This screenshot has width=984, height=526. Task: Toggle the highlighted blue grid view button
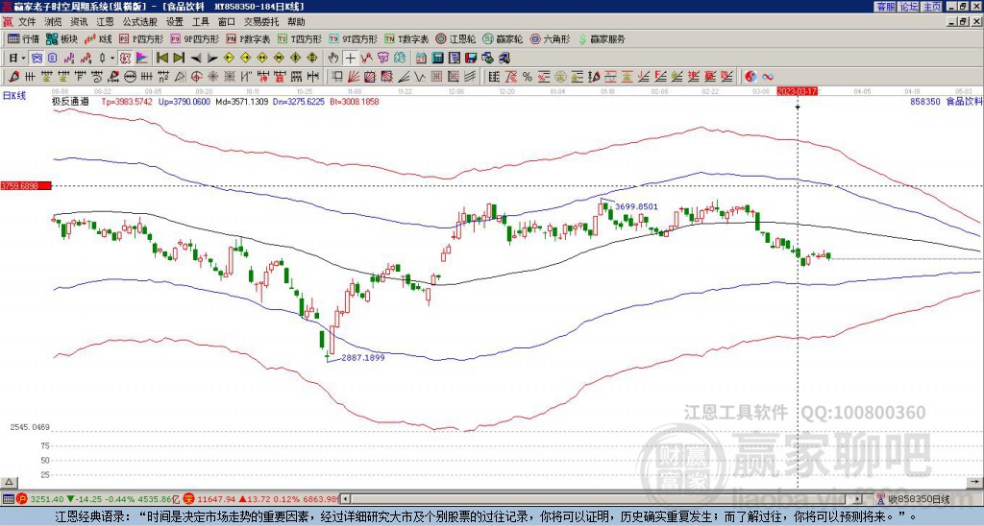(37, 59)
